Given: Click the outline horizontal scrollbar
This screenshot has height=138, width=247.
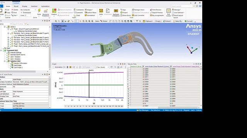Looking at the screenshot, I should (x=18, y=72).
